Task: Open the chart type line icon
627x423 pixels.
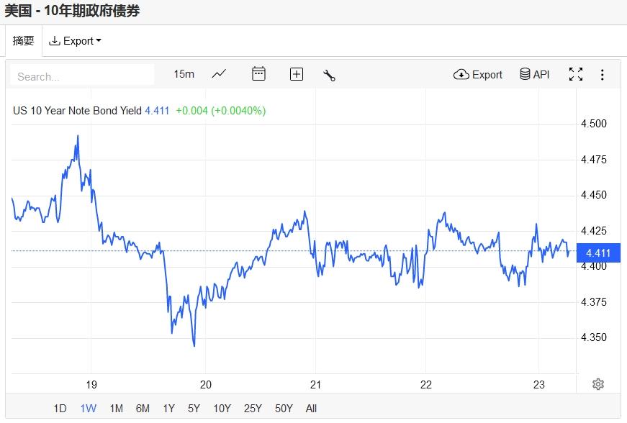Action: pos(219,74)
